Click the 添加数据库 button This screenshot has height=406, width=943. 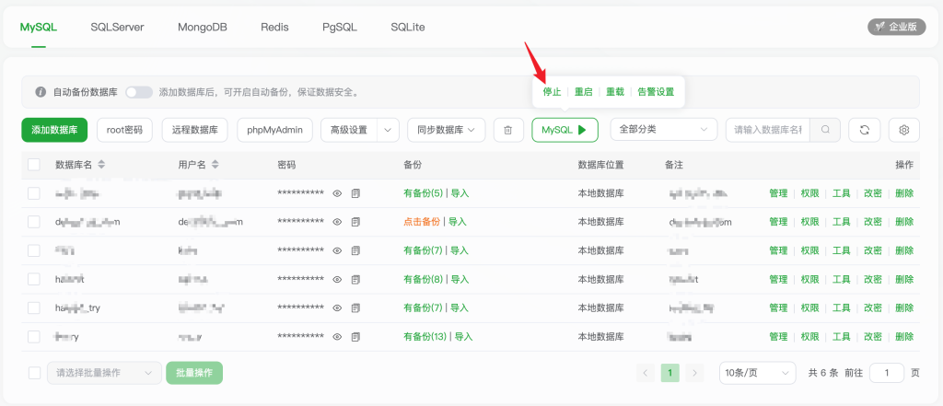click(x=54, y=130)
